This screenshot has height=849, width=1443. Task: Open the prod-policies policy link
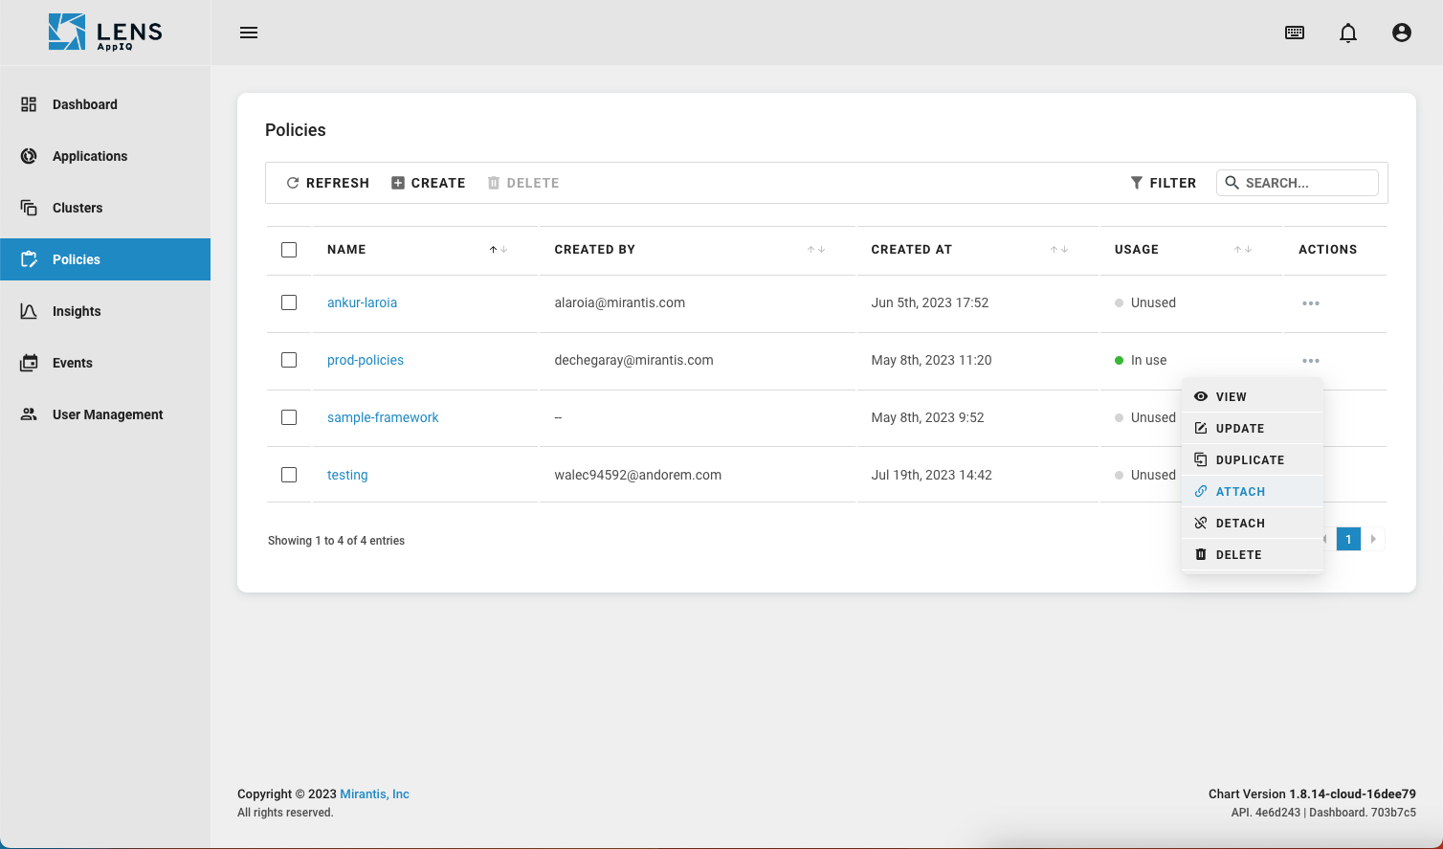pyautogui.click(x=366, y=360)
